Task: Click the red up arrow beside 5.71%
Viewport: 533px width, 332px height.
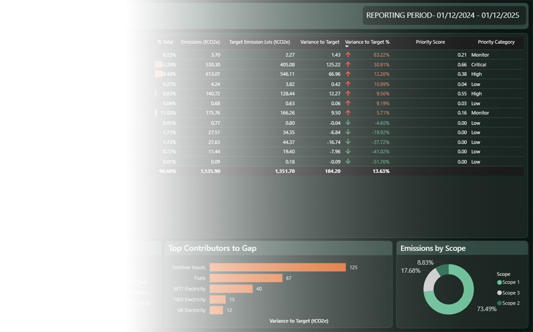Action: [x=348, y=113]
